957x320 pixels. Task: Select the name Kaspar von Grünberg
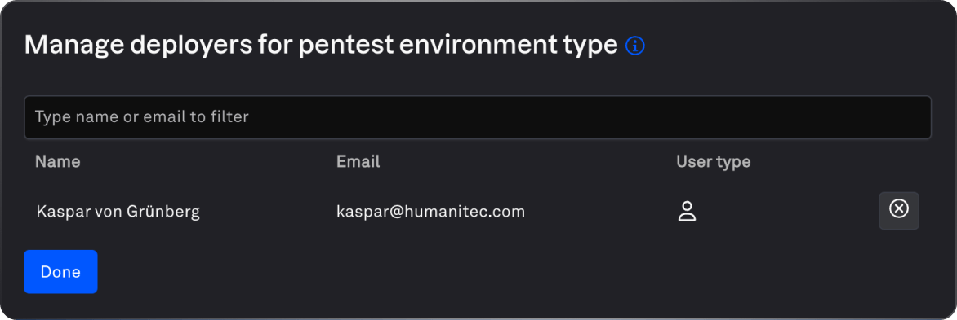(x=118, y=211)
